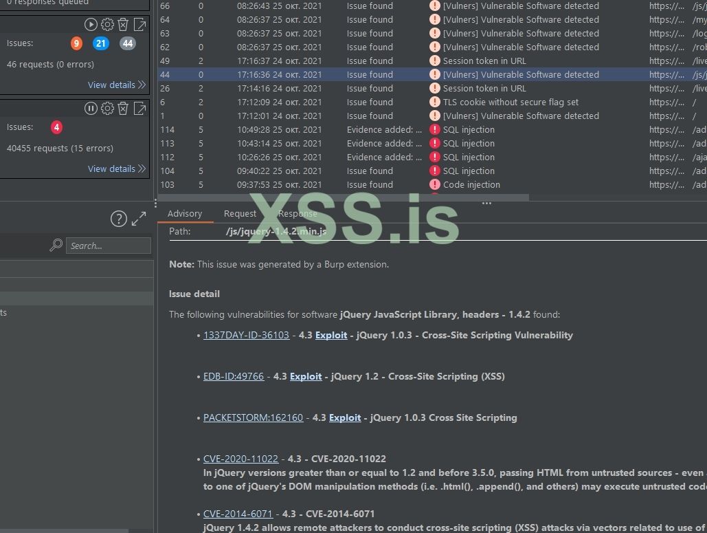Viewport: 707px width, 533px height.
Task: Expand panel with the diagonal arrows icon
Action: [139, 219]
